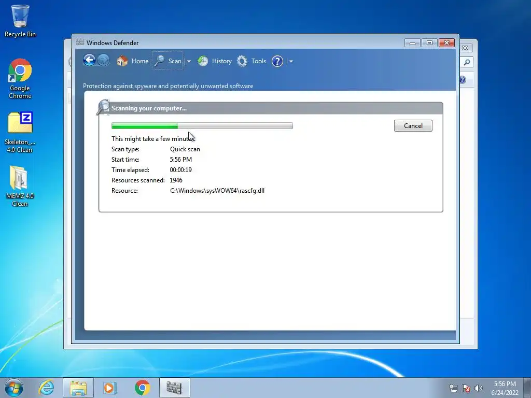The height and width of the screenshot is (398, 531).
Task: Switch to Windows Defender taskbar button
Action: tap(174, 388)
